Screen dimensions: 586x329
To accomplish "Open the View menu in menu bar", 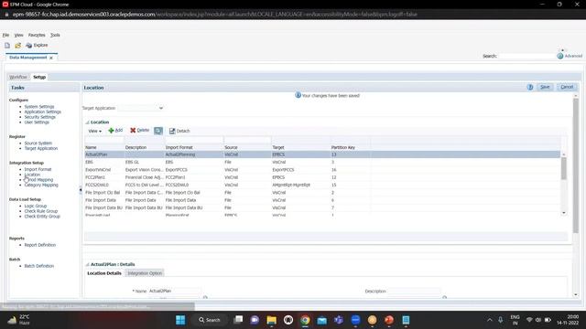I will pos(18,35).
